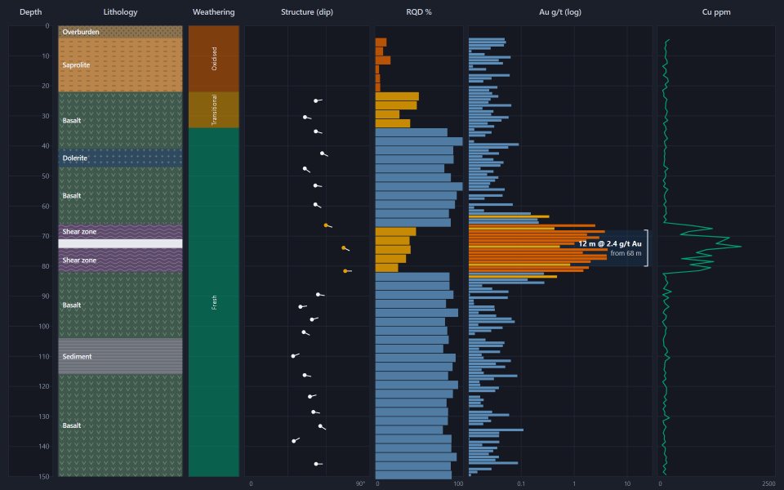Click the 20 depth tick label

(x=46, y=86)
